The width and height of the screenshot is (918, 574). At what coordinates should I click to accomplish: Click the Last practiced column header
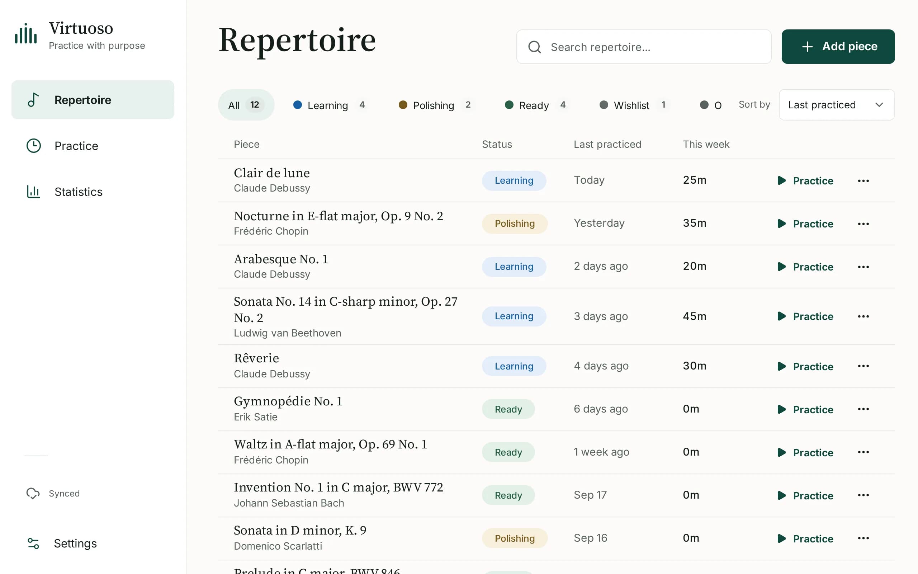tap(607, 144)
